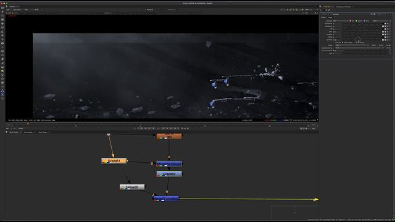Open the Transform nodes menu in left toolbar
Image resolution: width=395 pixels, height=222 pixels.
tap(2, 39)
